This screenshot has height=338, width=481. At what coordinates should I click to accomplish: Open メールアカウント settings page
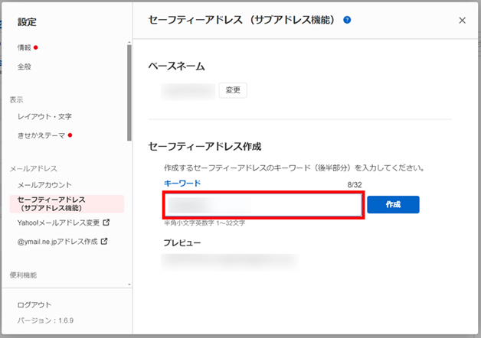44,184
